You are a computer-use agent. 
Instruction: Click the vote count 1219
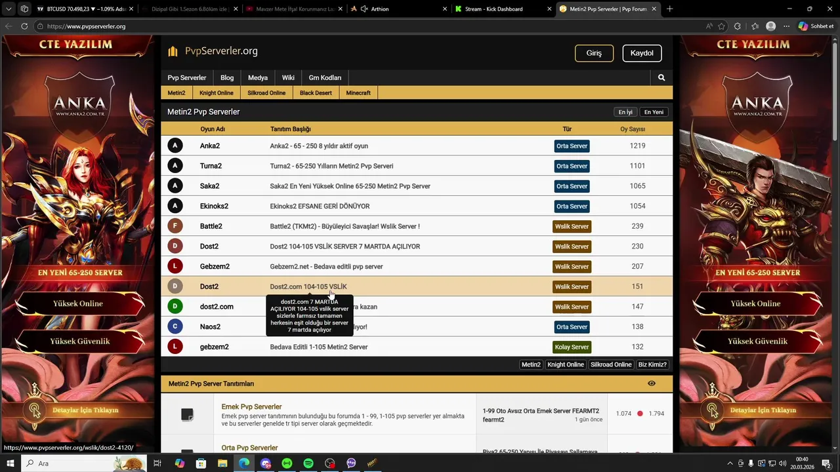637,146
